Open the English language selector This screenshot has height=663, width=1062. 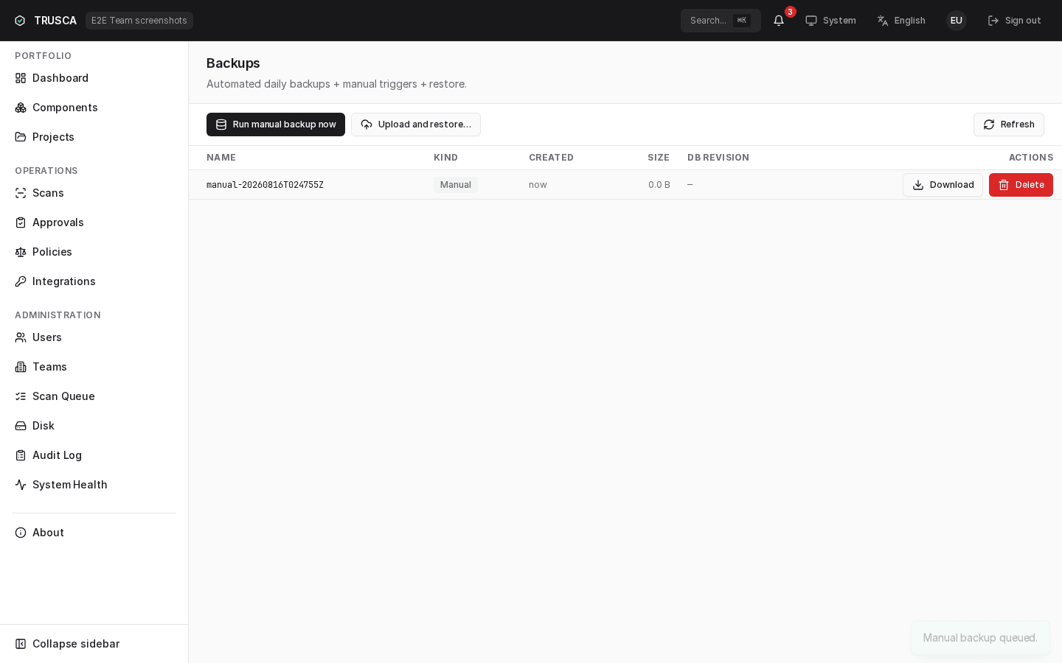click(x=901, y=21)
